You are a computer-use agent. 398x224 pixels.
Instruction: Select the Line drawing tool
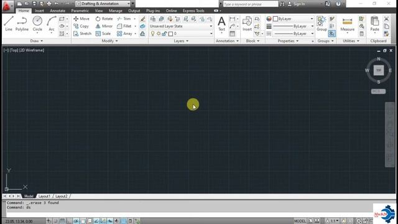point(9,24)
